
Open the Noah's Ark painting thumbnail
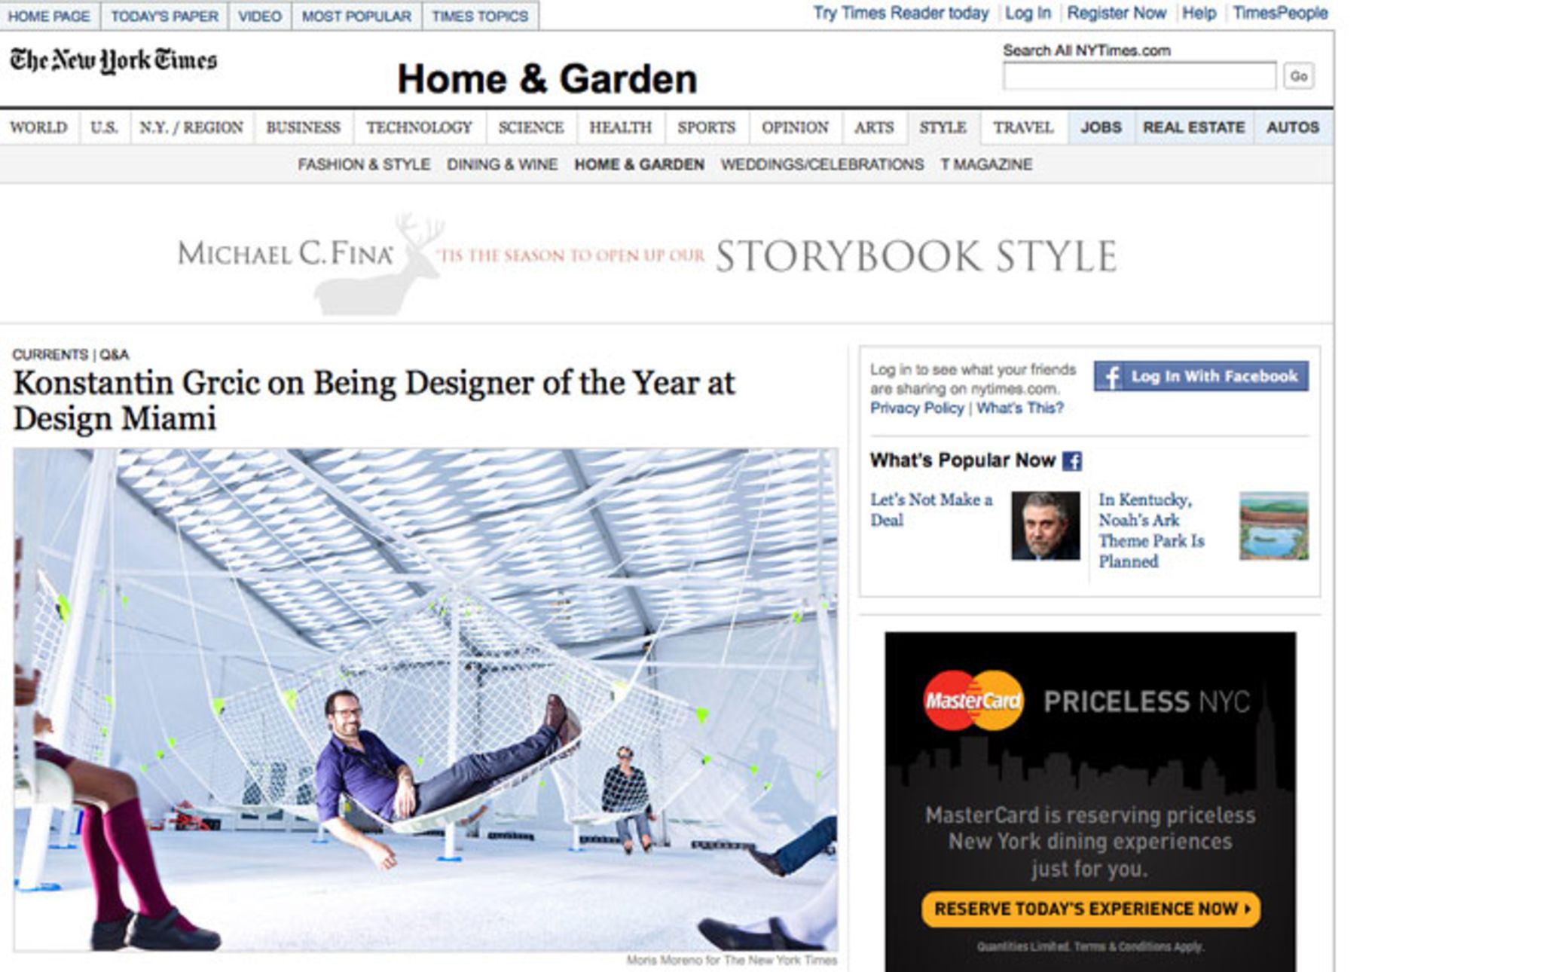click(x=1274, y=526)
